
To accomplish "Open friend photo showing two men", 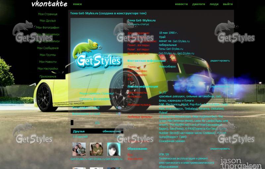I will tap(79, 149).
